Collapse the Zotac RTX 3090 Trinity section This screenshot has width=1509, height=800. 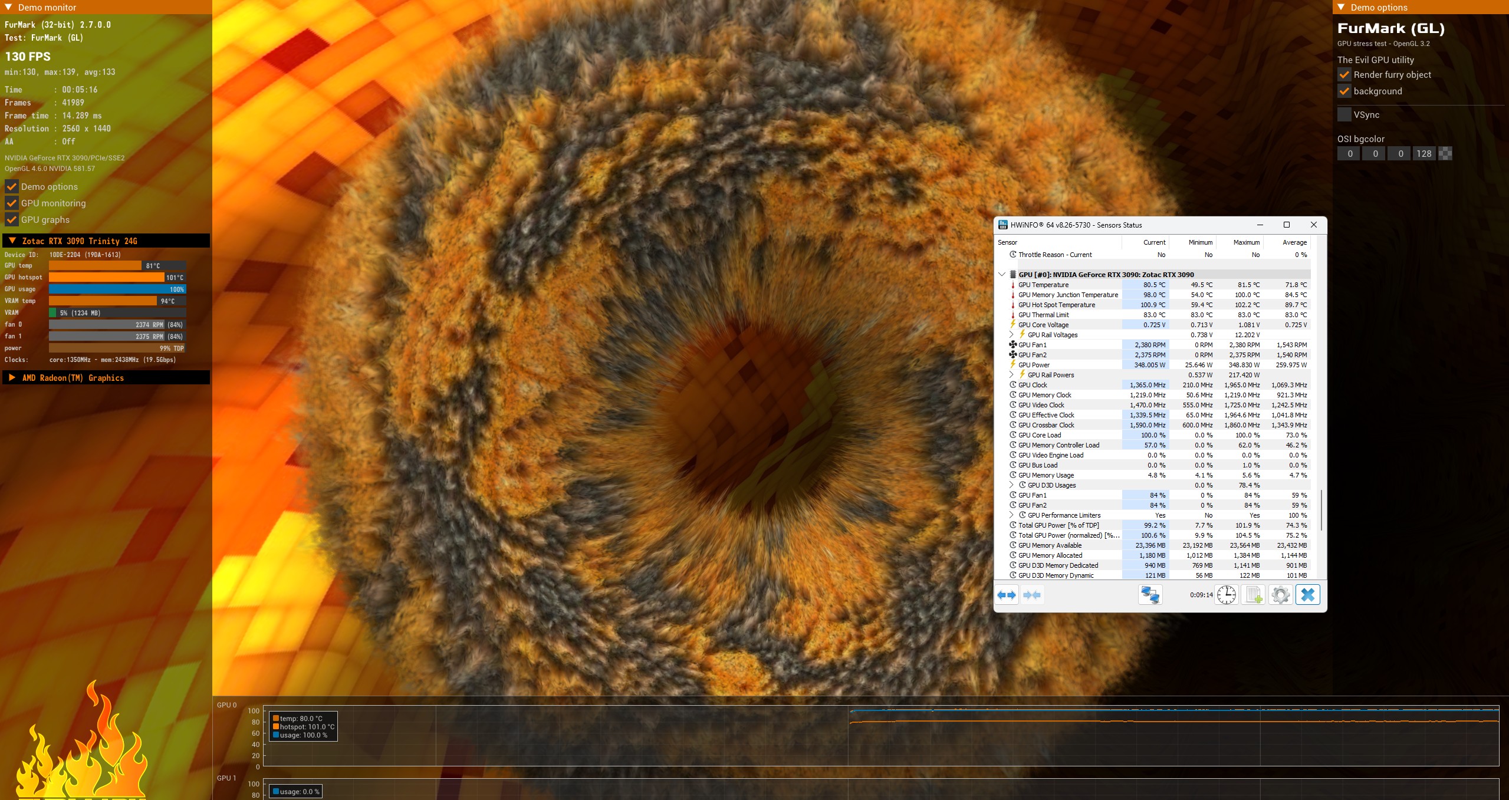pyautogui.click(x=12, y=241)
